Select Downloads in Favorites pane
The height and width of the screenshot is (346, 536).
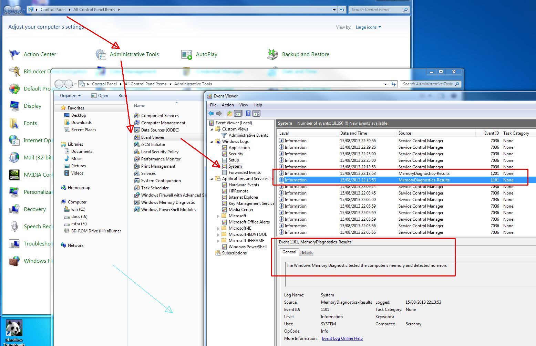pos(81,123)
